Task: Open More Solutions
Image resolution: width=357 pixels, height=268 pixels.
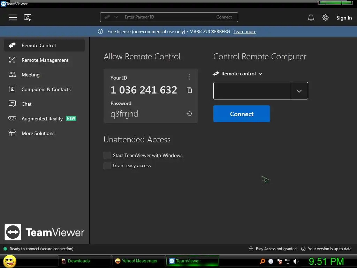Action: click(x=44, y=133)
